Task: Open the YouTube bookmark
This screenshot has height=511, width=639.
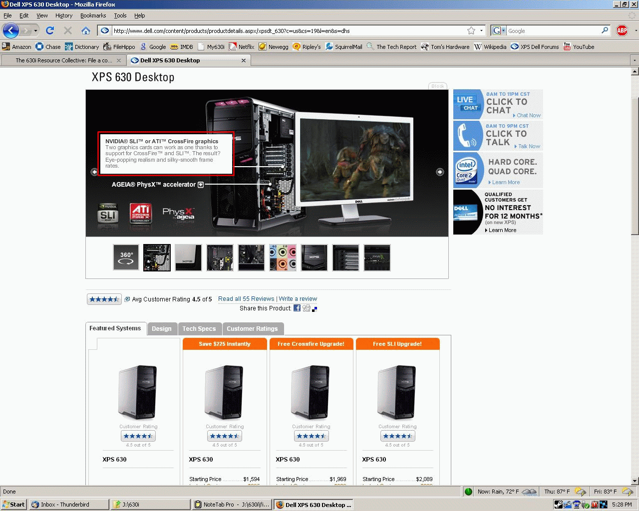Action: [579, 46]
